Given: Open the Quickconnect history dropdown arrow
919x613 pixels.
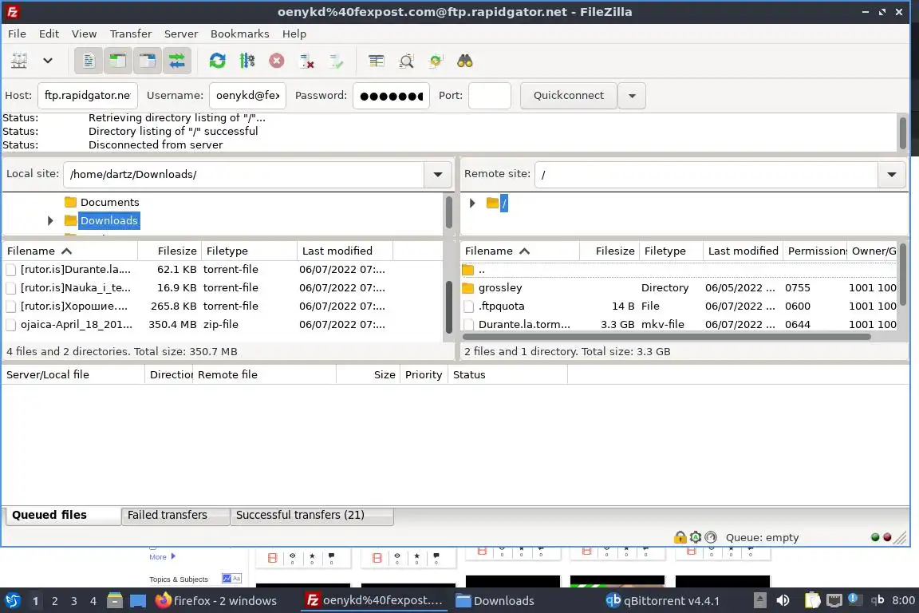Looking at the screenshot, I should [632, 96].
